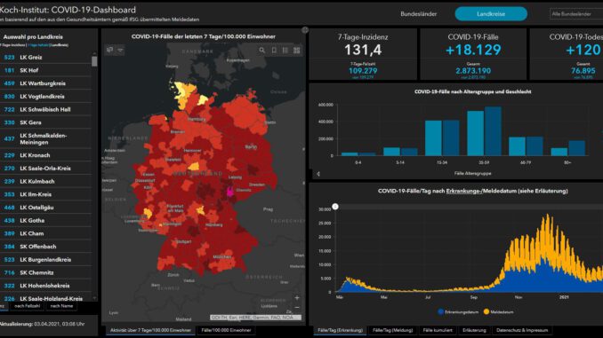Toggle Meldedatum legend series

(498, 312)
